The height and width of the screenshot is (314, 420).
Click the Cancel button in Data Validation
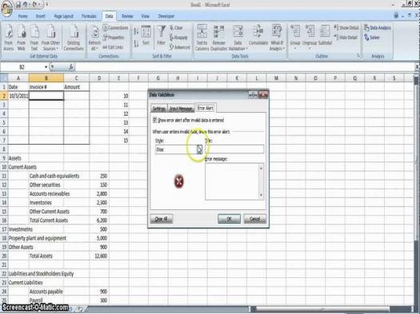pyautogui.click(x=254, y=219)
